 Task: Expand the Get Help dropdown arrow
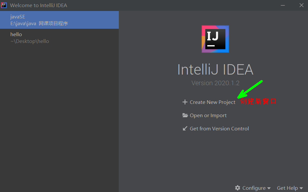coord(301,188)
